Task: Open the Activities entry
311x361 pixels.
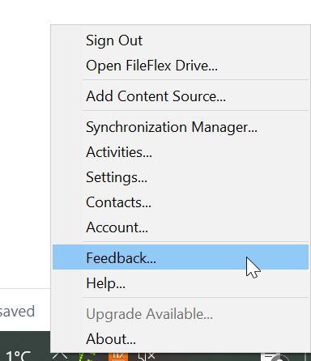Action: 181,152
